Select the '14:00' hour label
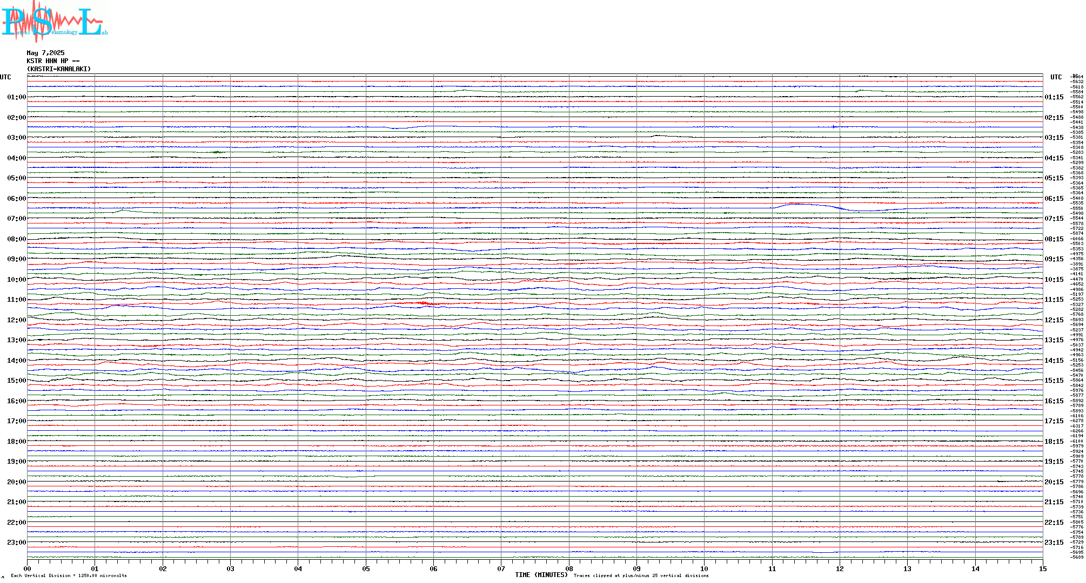The width and height of the screenshot is (1086, 583). point(17,361)
